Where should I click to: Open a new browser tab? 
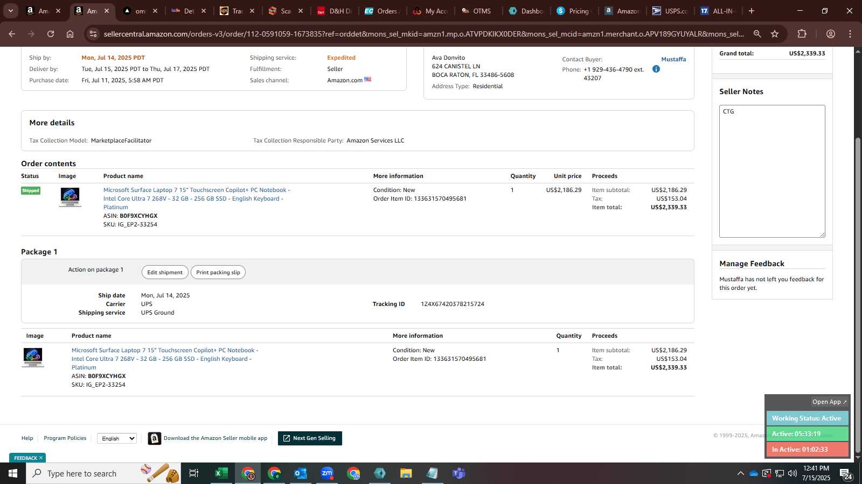click(x=752, y=11)
